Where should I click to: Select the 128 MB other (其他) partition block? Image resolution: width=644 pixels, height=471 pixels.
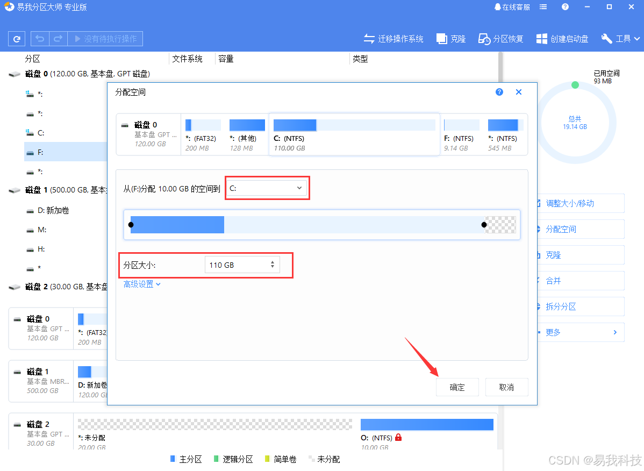(x=247, y=135)
